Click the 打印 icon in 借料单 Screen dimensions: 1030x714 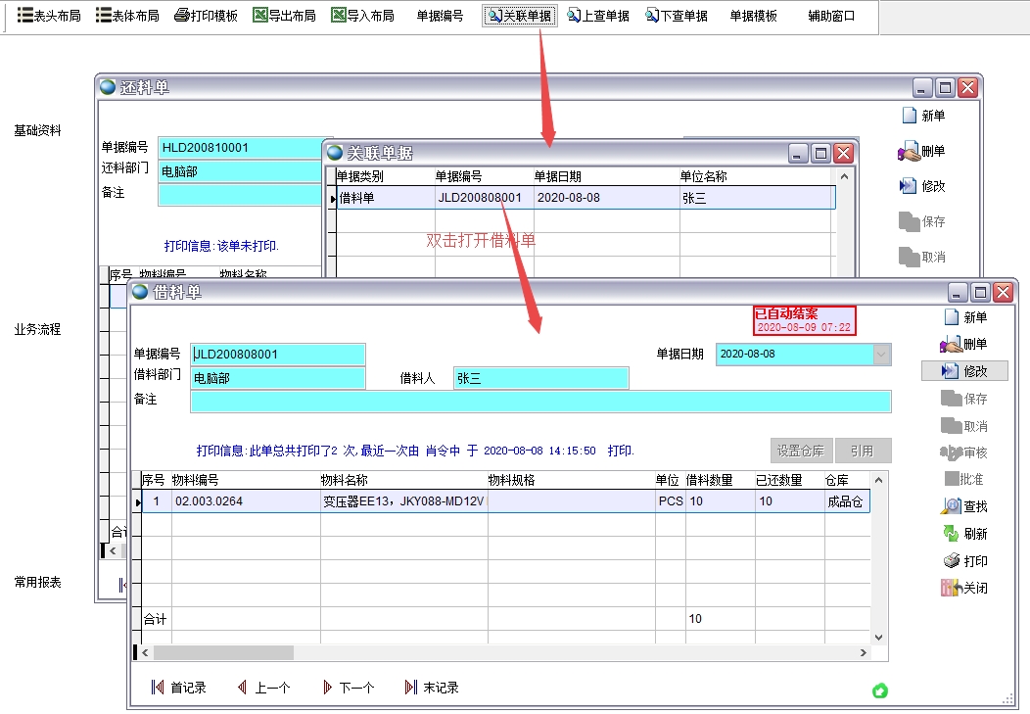(x=950, y=561)
